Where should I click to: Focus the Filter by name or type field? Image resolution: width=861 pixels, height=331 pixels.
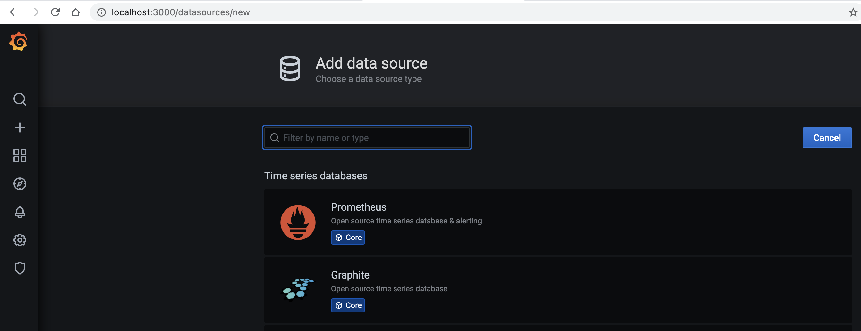coord(367,137)
